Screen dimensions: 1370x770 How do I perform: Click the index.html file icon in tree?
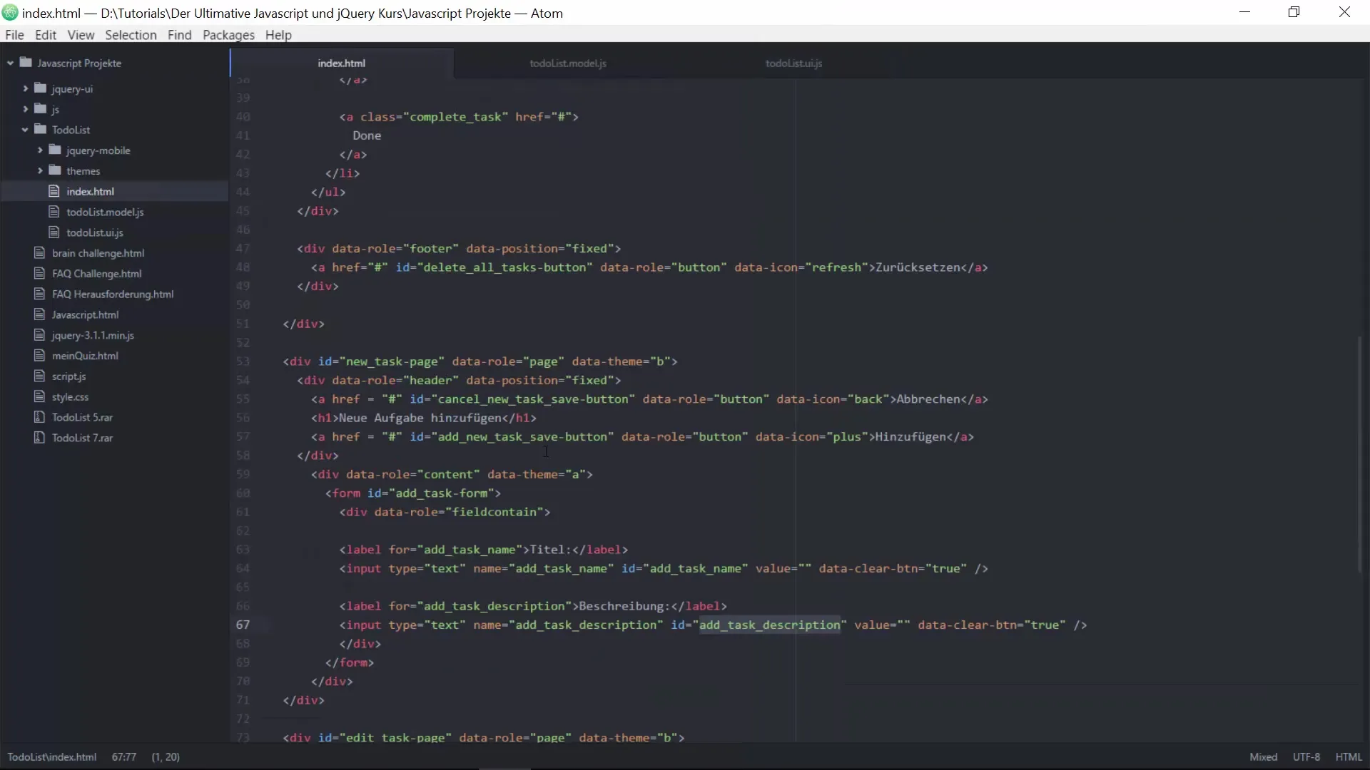[x=54, y=191]
